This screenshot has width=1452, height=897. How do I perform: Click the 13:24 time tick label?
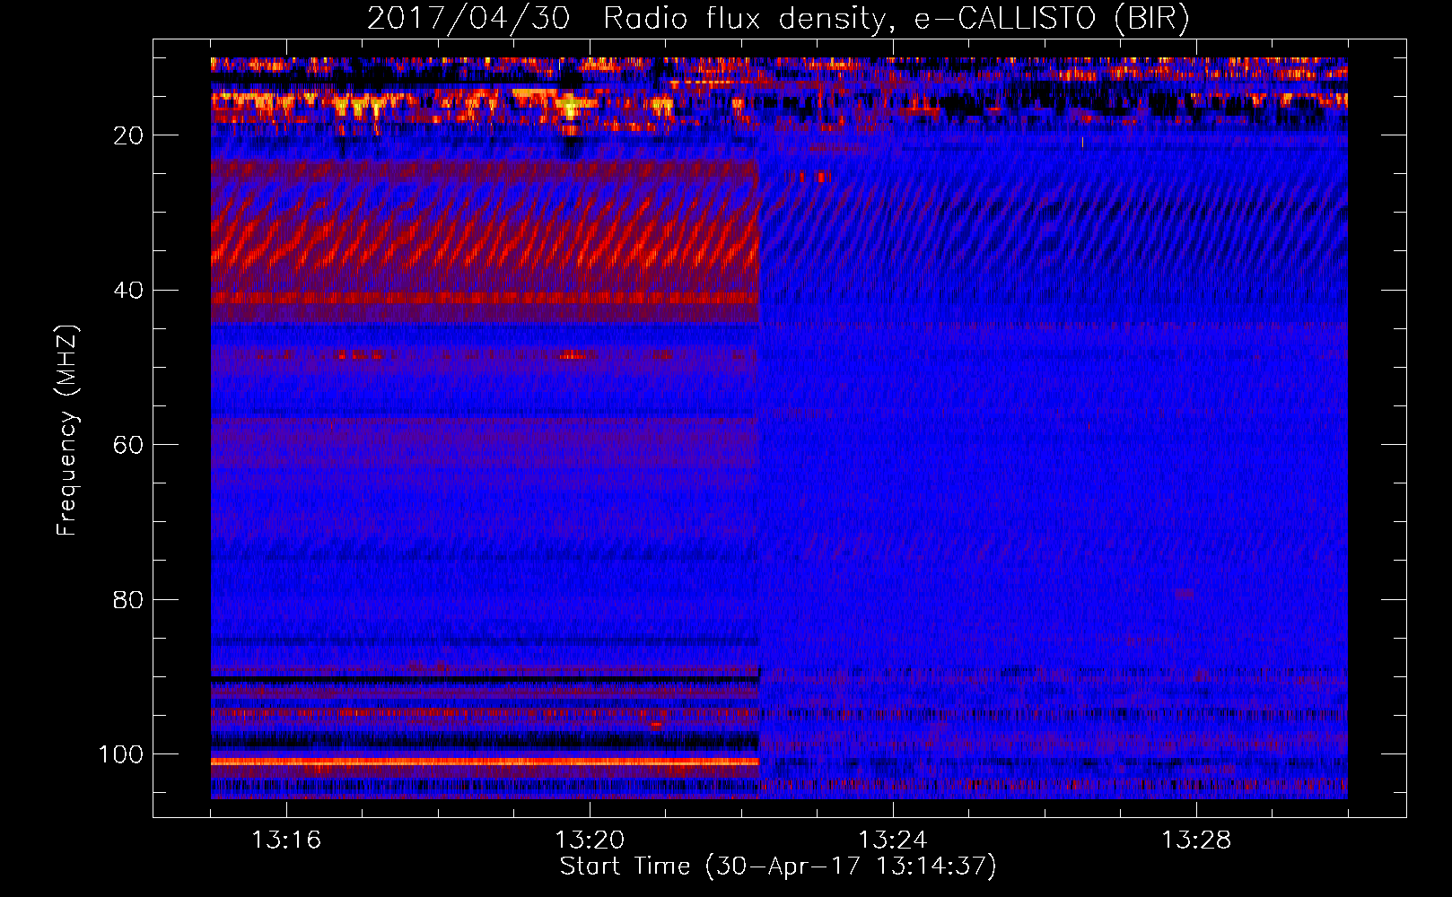coord(893,840)
